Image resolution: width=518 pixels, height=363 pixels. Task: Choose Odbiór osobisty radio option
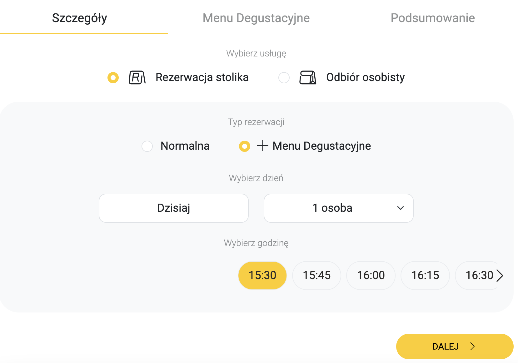point(284,78)
